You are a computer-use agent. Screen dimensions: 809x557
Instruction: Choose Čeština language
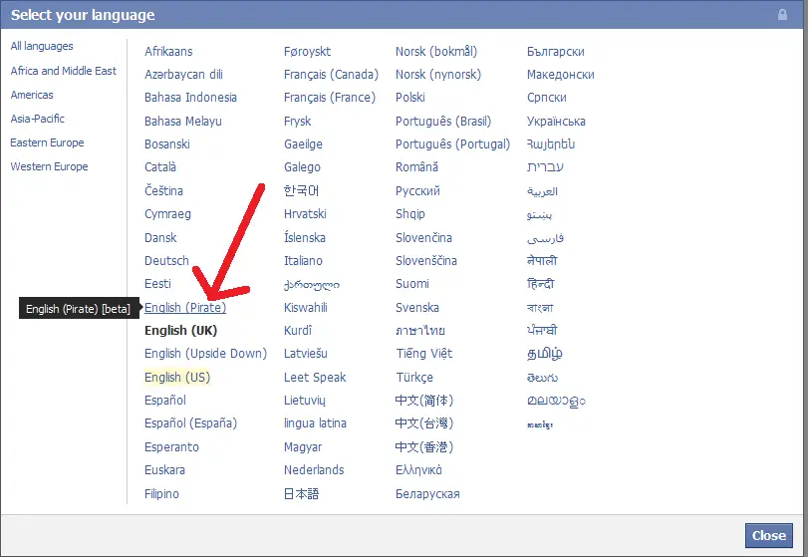click(x=163, y=190)
